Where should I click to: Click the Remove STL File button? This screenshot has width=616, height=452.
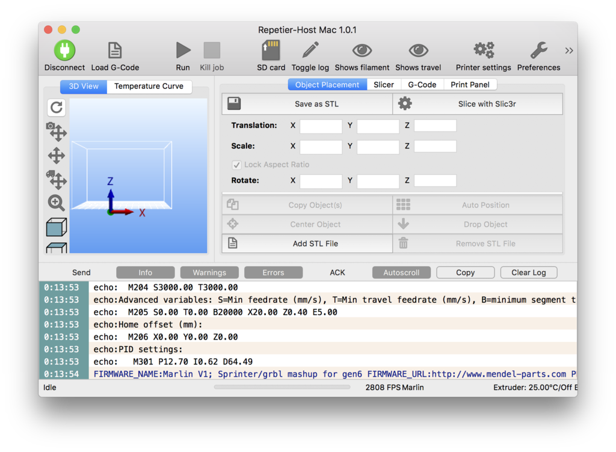pos(478,243)
